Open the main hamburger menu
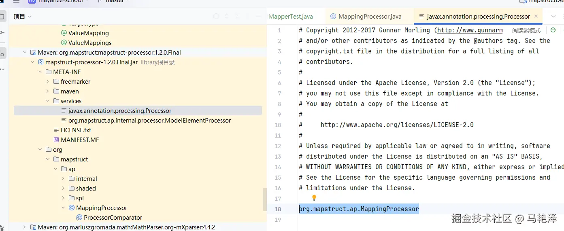 tap(16, 1)
